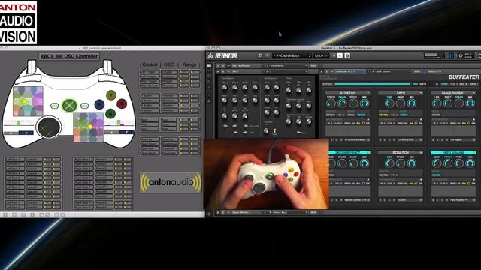This screenshot has height=270, width=481.
Task: Click the Reaktor output level meter
Action: click(x=434, y=55)
